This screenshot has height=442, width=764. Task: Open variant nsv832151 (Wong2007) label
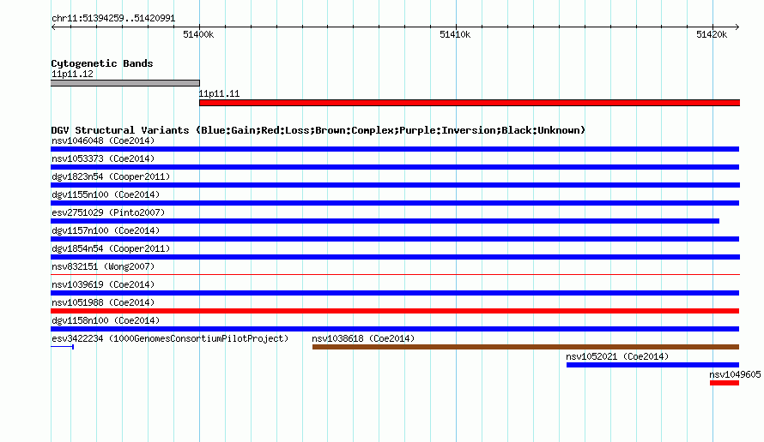pos(103,266)
